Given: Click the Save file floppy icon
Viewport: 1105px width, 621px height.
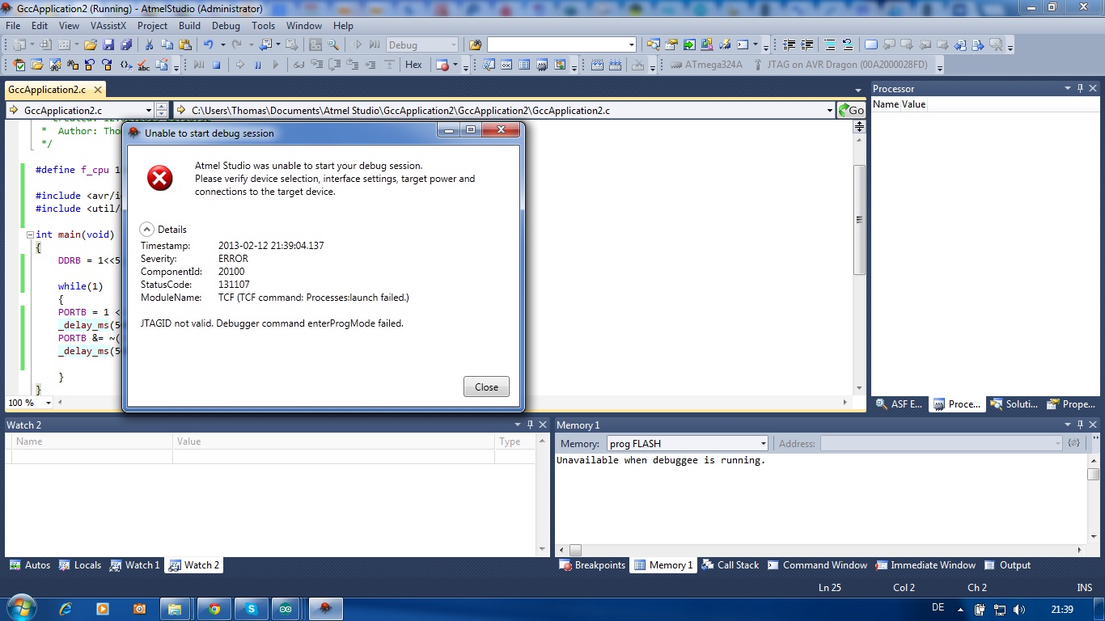Looking at the screenshot, I should pos(109,44).
